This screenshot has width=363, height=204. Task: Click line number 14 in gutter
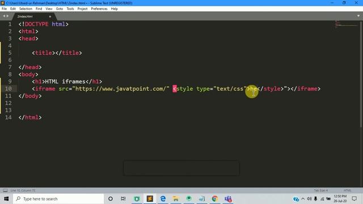tap(9, 117)
